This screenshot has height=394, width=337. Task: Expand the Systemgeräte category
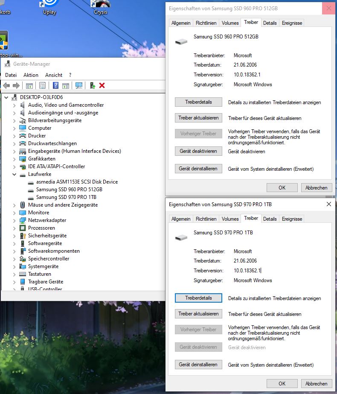coord(15,267)
